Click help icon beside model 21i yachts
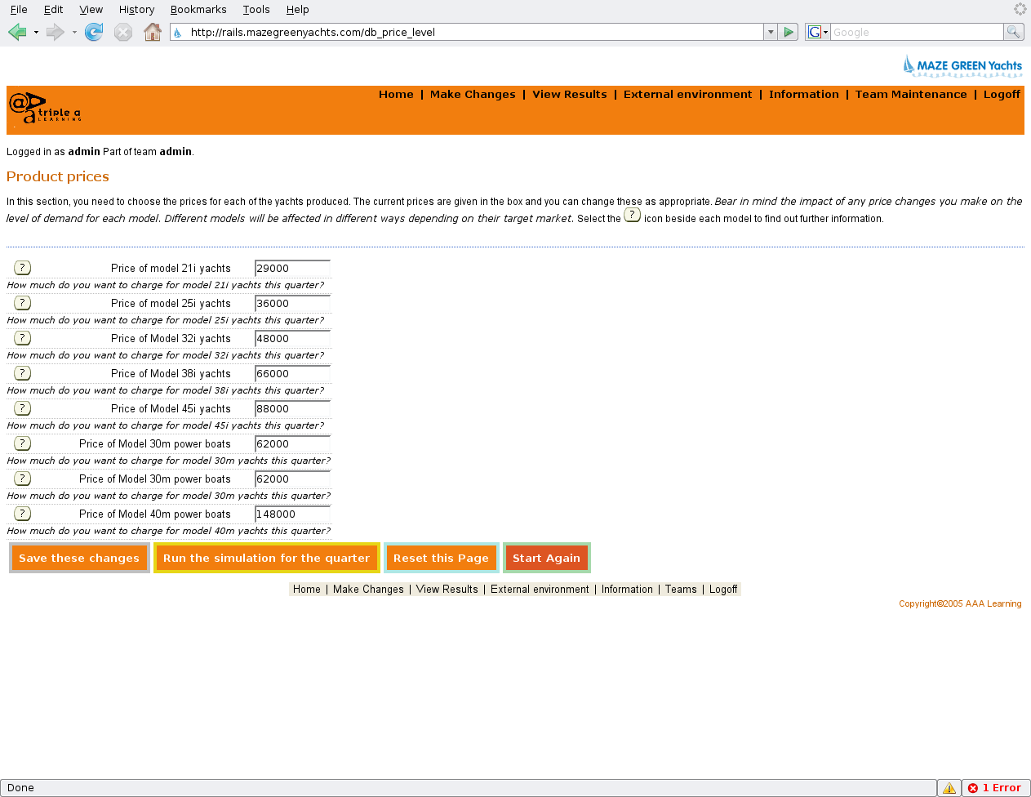Viewport: 1031px width, 797px height. pos(23,268)
